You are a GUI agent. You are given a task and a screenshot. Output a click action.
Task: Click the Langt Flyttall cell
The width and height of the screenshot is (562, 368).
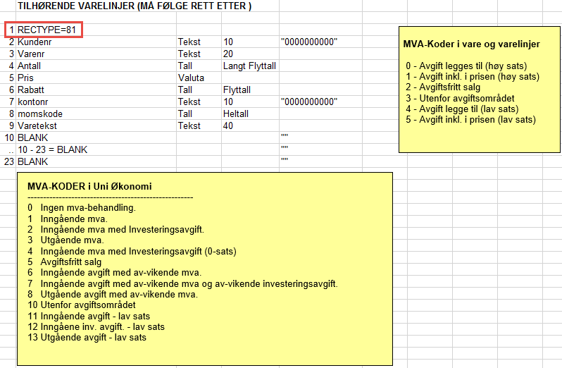tap(249, 66)
